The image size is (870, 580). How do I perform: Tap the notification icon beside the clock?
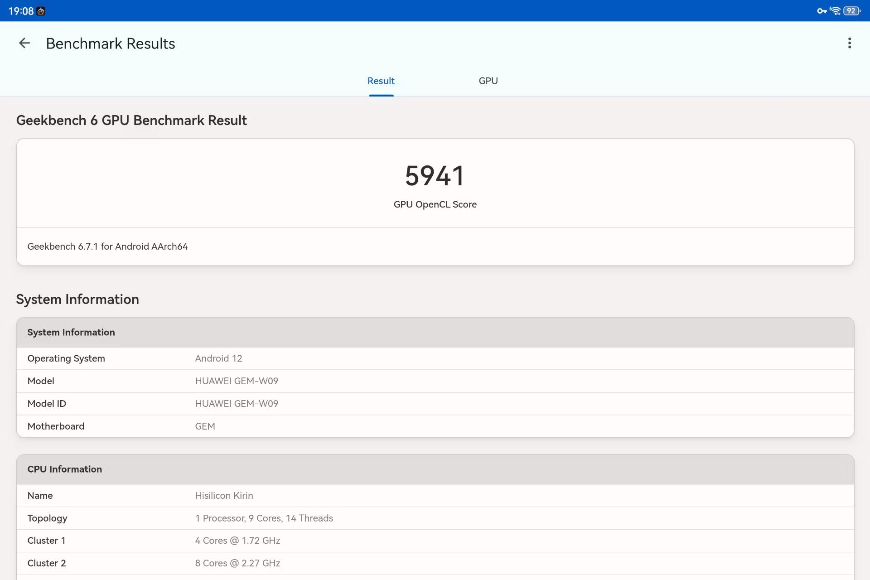41,11
